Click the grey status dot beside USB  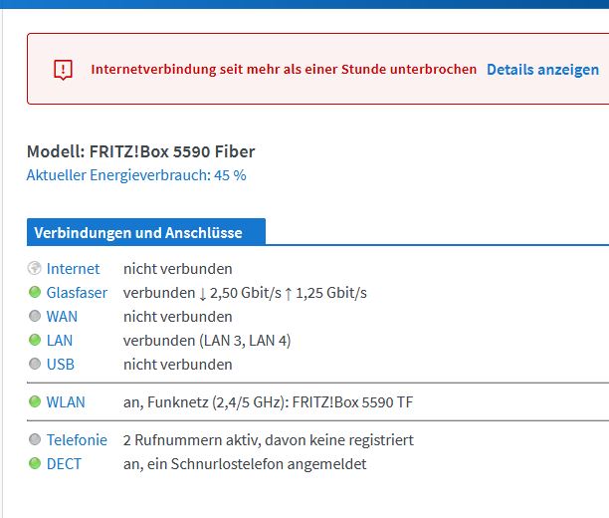[35, 364]
